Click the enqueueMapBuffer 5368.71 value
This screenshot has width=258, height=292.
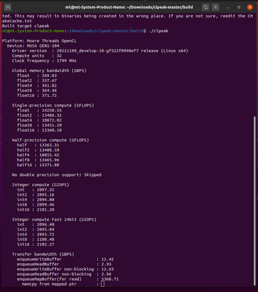pos(110,279)
